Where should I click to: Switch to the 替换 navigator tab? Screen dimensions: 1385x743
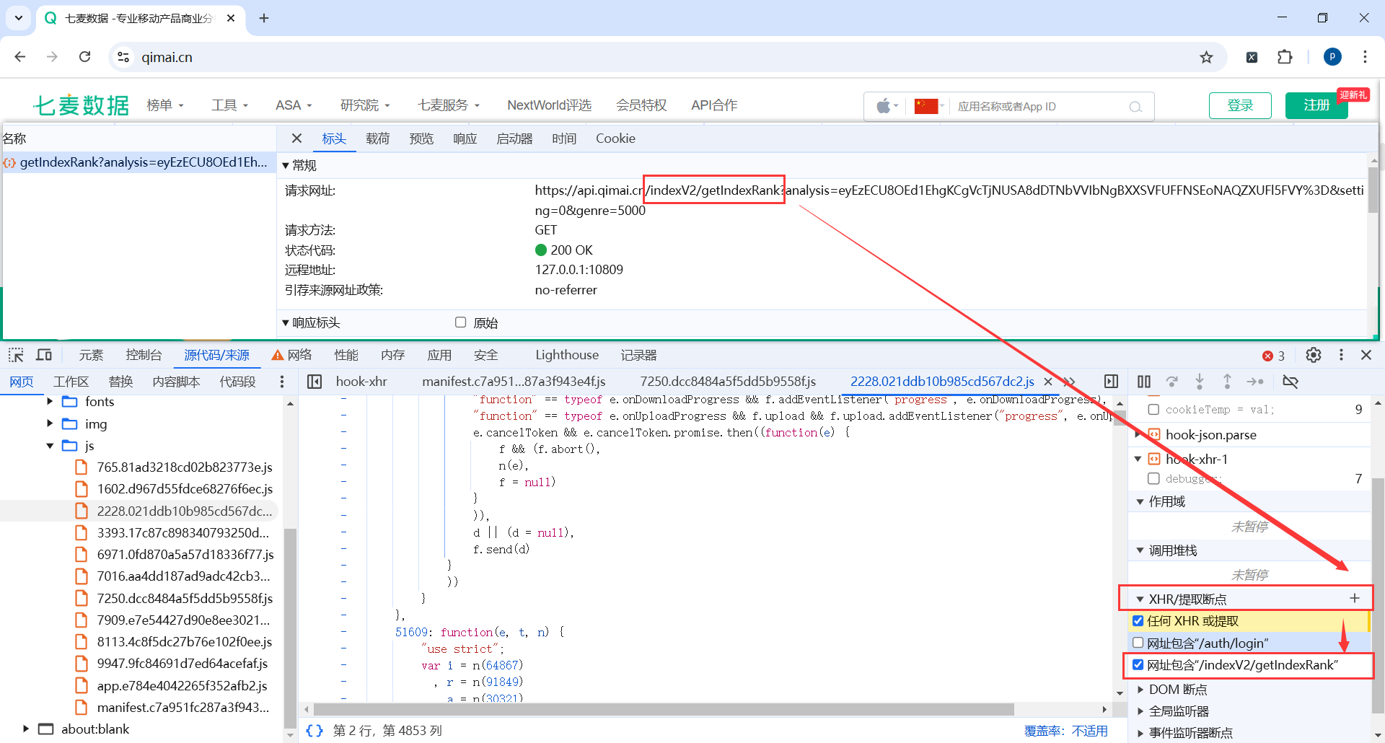tap(120, 382)
